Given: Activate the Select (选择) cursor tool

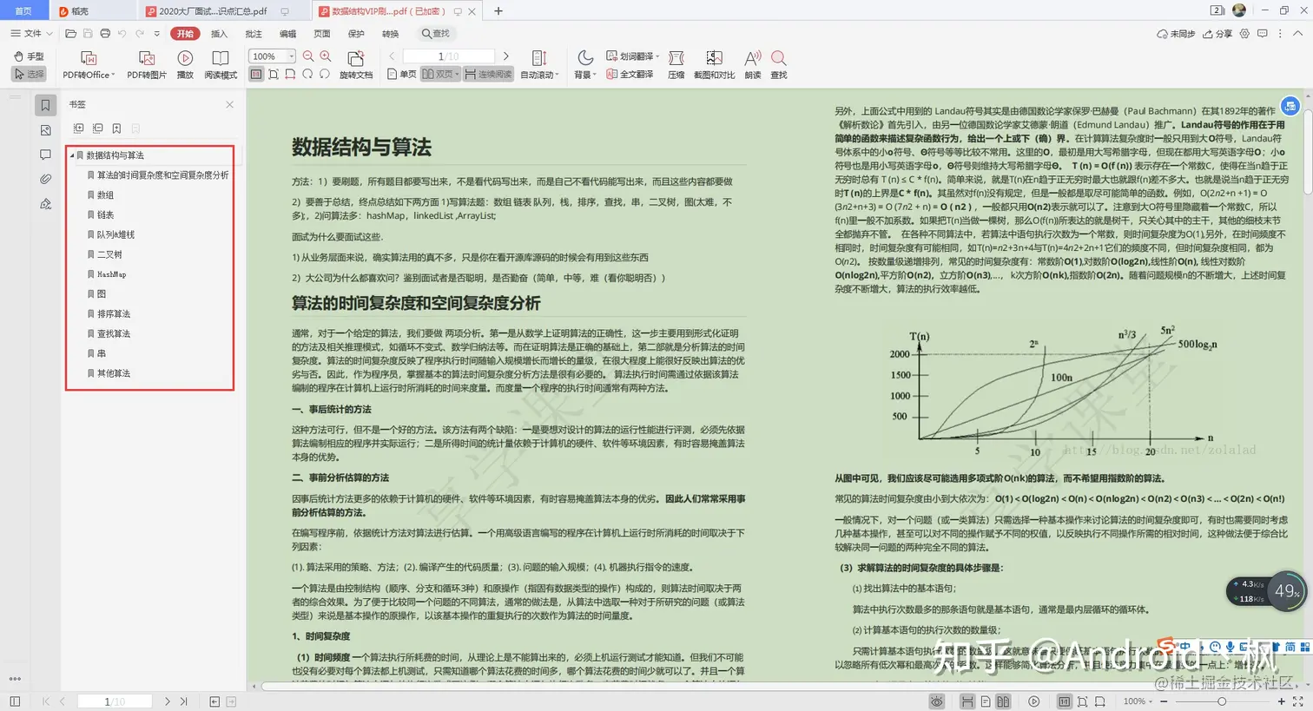Looking at the screenshot, I should [29, 74].
